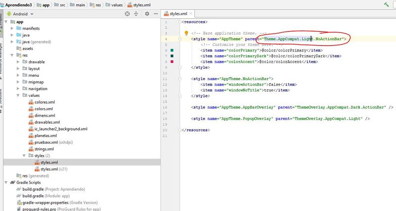Image resolution: width=396 pixels, height=211 pixels.
Task: Close the styles.xml editor tab
Action: (191, 14)
